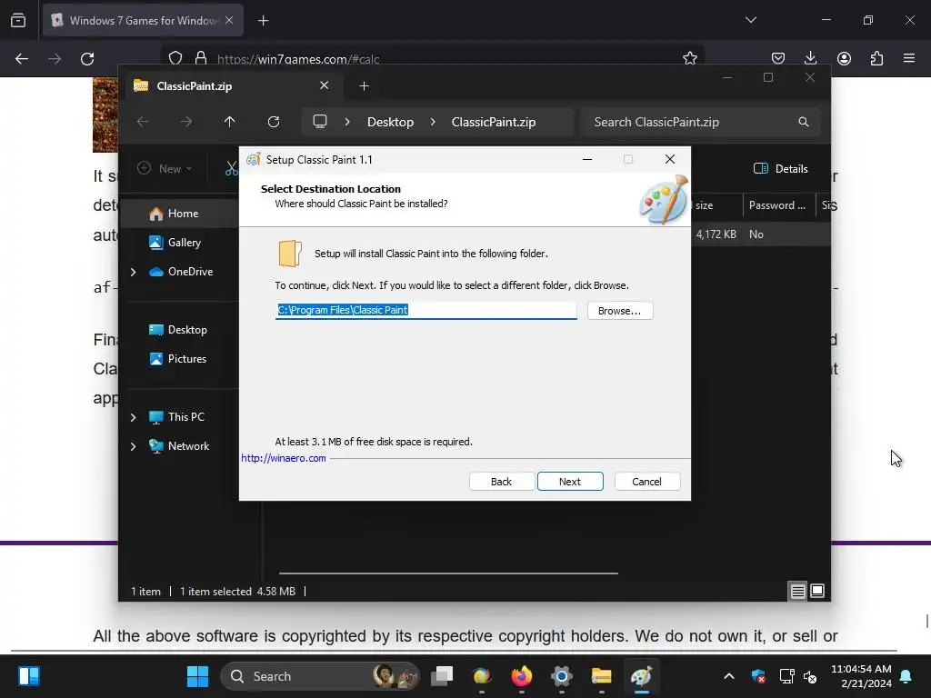
Task: Expand the Network tree node
Action: pyautogui.click(x=133, y=446)
